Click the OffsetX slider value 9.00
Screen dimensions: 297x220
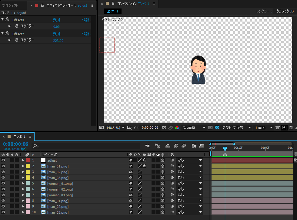(56, 27)
